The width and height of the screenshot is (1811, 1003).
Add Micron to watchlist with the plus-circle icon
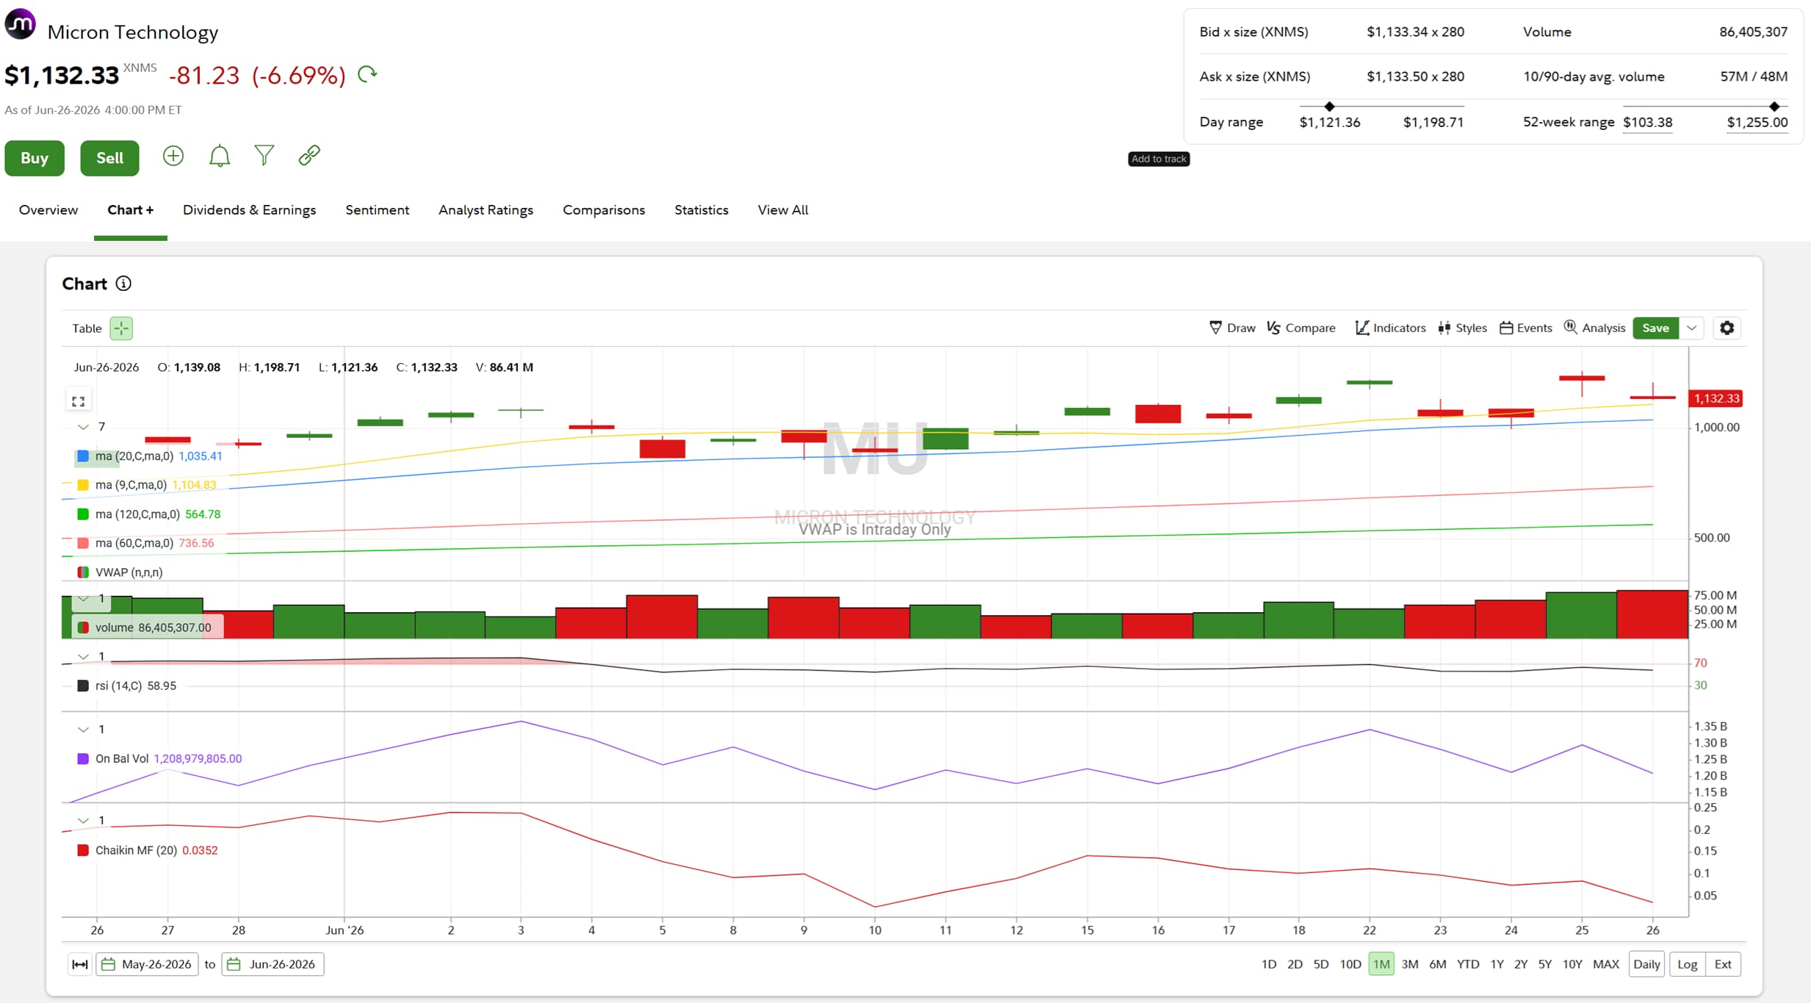click(x=173, y=156)
